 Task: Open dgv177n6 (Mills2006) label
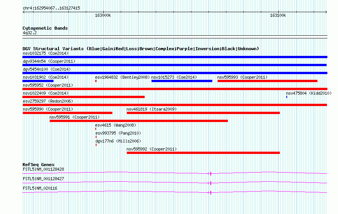(x=118, y=141)
